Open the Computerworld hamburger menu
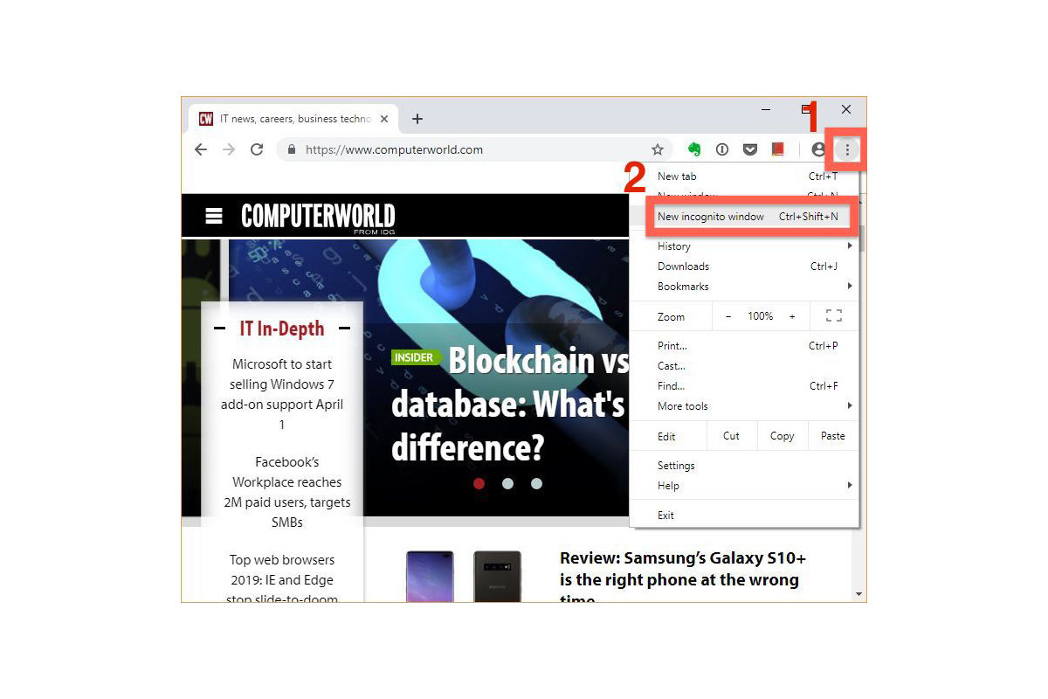1048x699 pixels. coord(214,216)
